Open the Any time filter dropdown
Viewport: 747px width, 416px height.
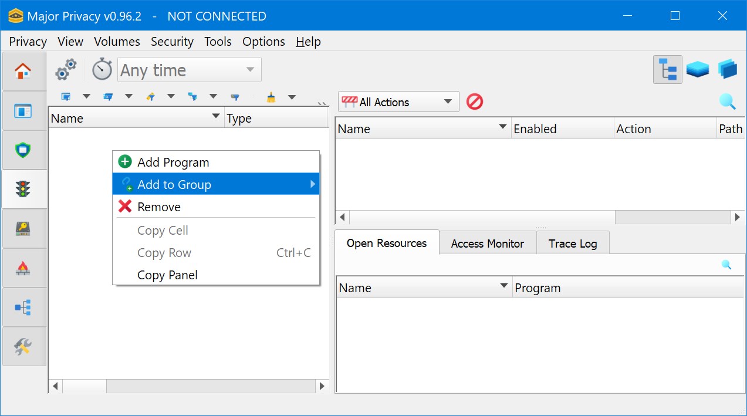click(188, 69)
